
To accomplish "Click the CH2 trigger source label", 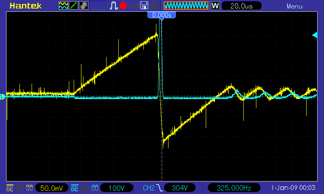I will tap(149, 188).
